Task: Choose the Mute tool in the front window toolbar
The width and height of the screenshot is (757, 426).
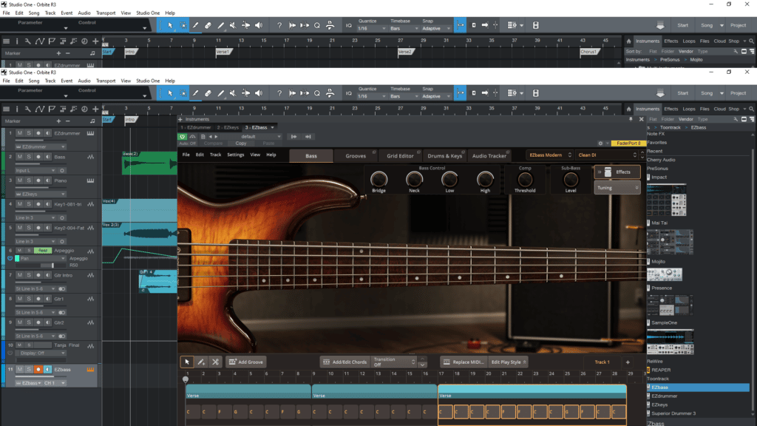Action: click(233, 93)
